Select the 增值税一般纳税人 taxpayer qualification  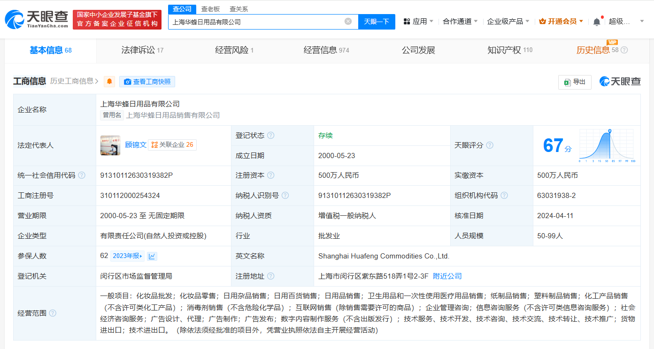pos(347,216)
